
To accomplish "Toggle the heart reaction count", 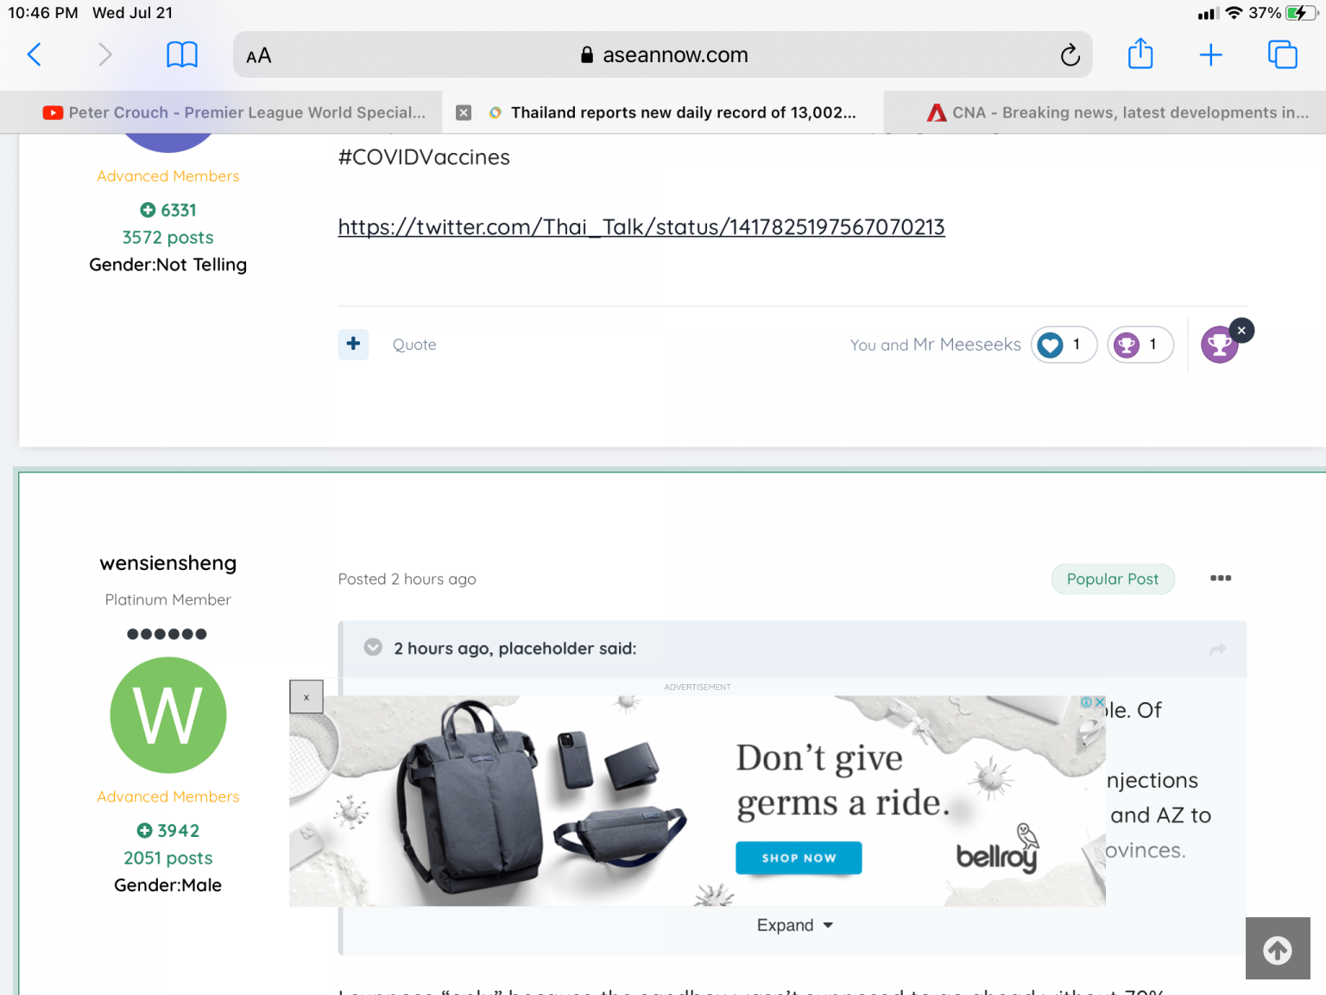I will coord(1064,345).
